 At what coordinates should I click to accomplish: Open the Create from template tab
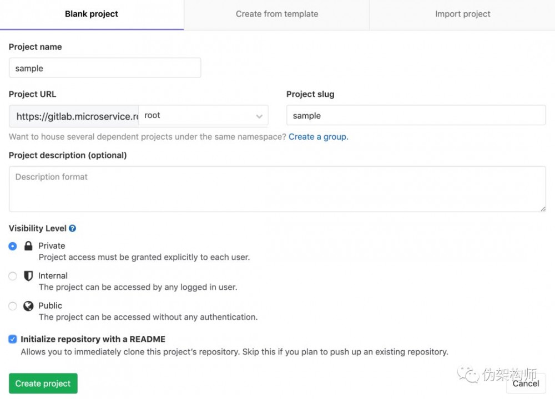[277, 14]
